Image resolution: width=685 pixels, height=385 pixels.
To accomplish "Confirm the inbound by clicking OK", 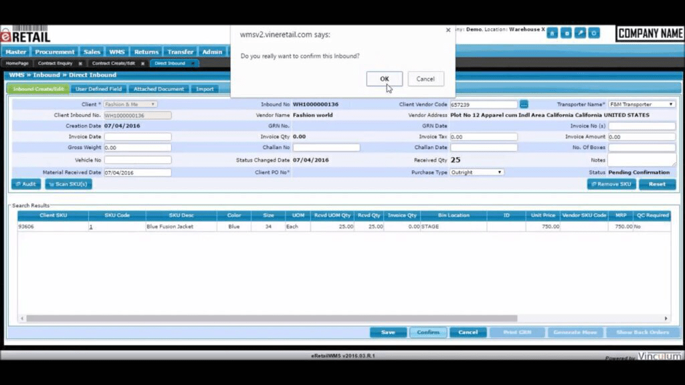I will pyautogui.click(x=384, y=79).
